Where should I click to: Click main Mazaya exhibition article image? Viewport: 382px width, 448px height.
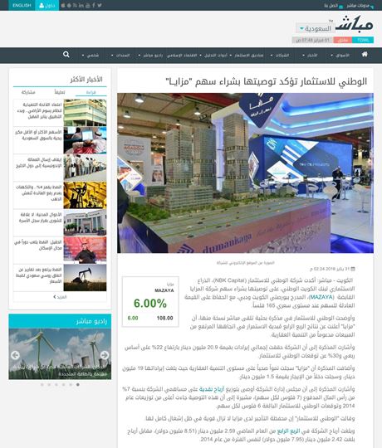coord(245,173)
